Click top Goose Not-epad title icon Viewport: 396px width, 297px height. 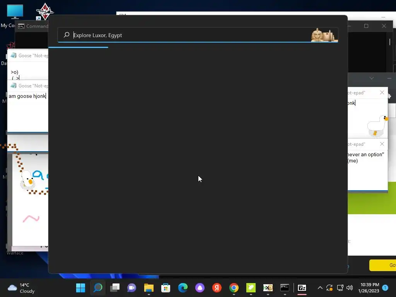[x=14, y=56]
